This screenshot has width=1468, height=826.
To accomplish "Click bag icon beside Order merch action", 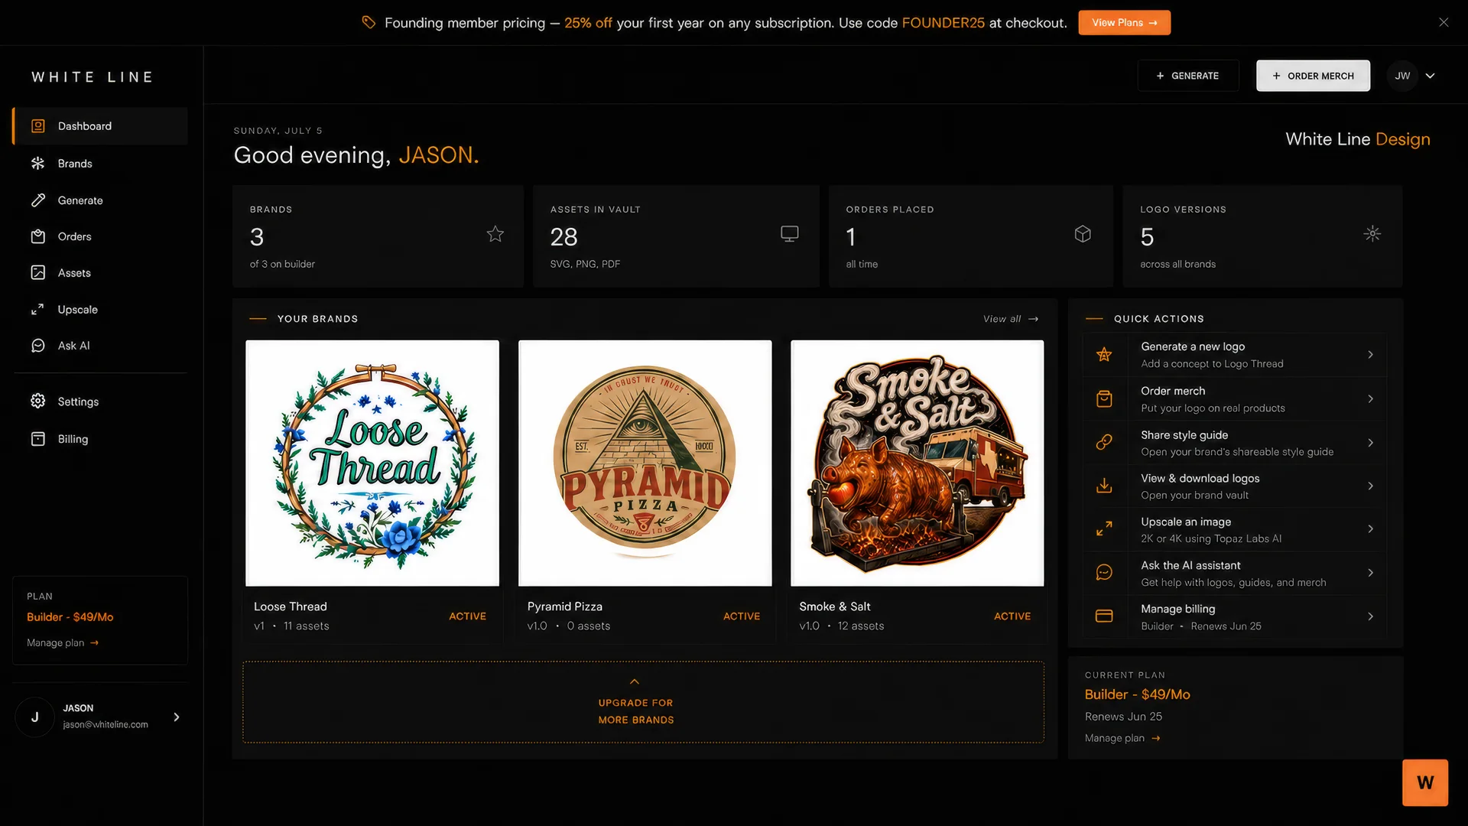I will tap(1104, 398).
